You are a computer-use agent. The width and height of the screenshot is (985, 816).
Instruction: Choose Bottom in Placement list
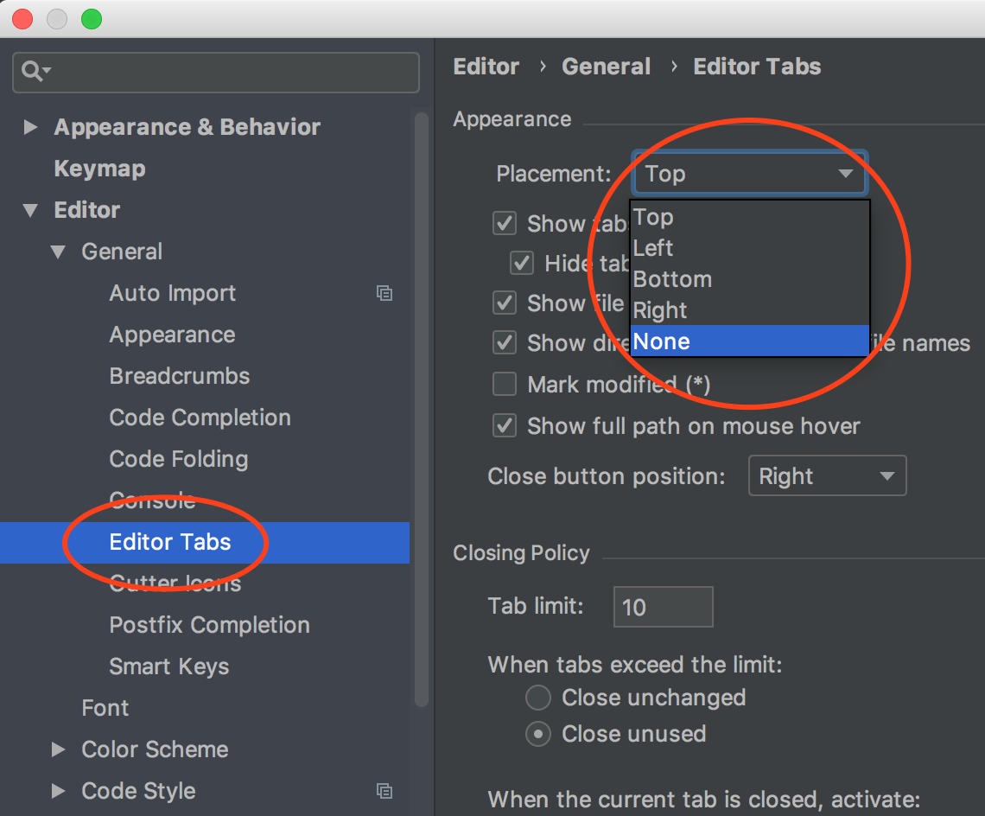click(750, 279)
